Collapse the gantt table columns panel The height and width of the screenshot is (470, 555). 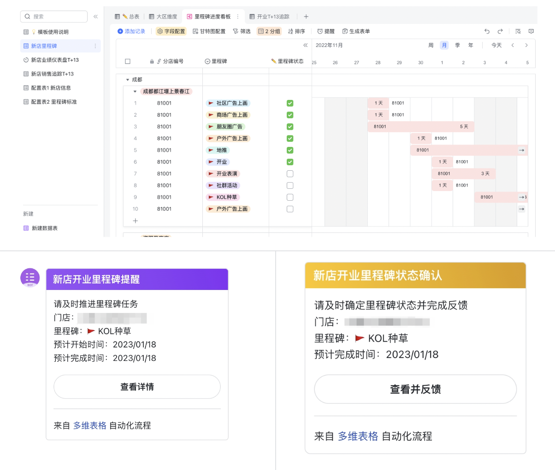click(x=305, y=45)
